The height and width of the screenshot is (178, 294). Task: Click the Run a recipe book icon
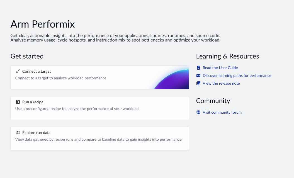[18, 102]
